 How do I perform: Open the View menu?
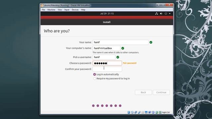click(60, 10)
